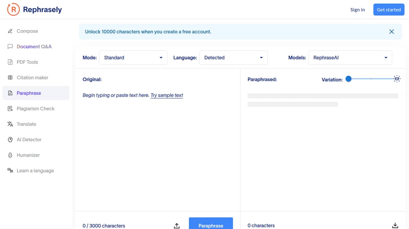Click the Plagiarism Check icon

pos(10,109)
